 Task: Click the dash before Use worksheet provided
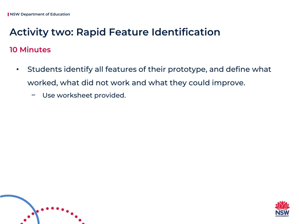(x=33, y=95)
